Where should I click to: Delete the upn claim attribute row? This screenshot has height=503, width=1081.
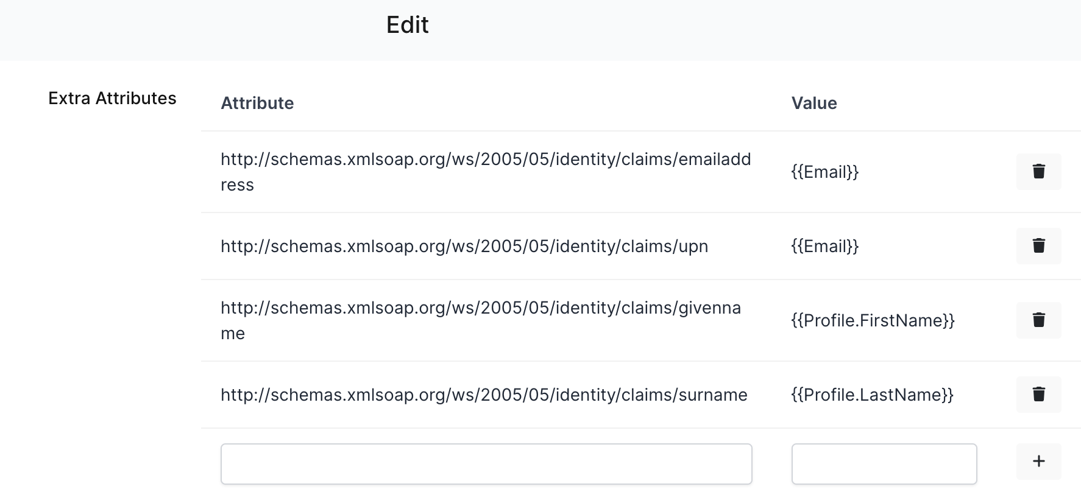(1038, 246)
